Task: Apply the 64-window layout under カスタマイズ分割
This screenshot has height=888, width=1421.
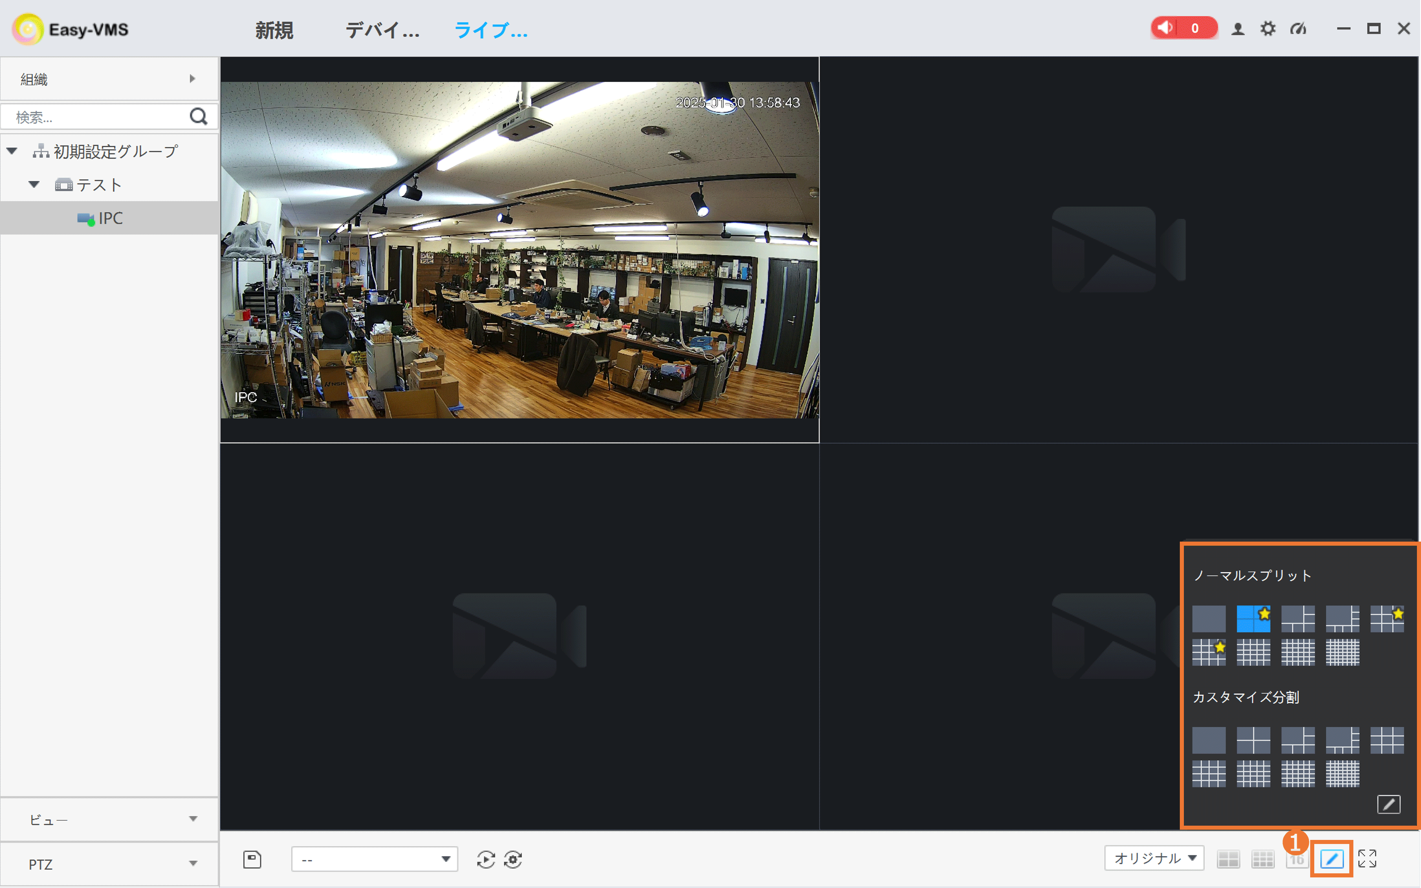Action: point(1342,773)
